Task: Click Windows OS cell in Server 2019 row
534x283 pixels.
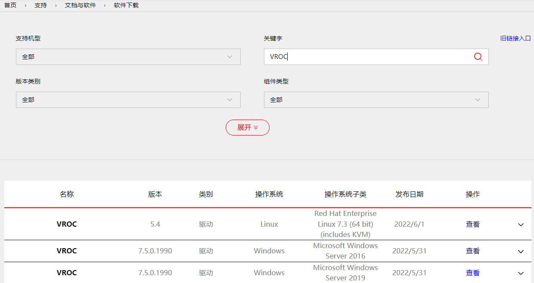Action: click(269, 273)
